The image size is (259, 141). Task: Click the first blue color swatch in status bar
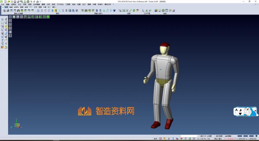point(240,136)
